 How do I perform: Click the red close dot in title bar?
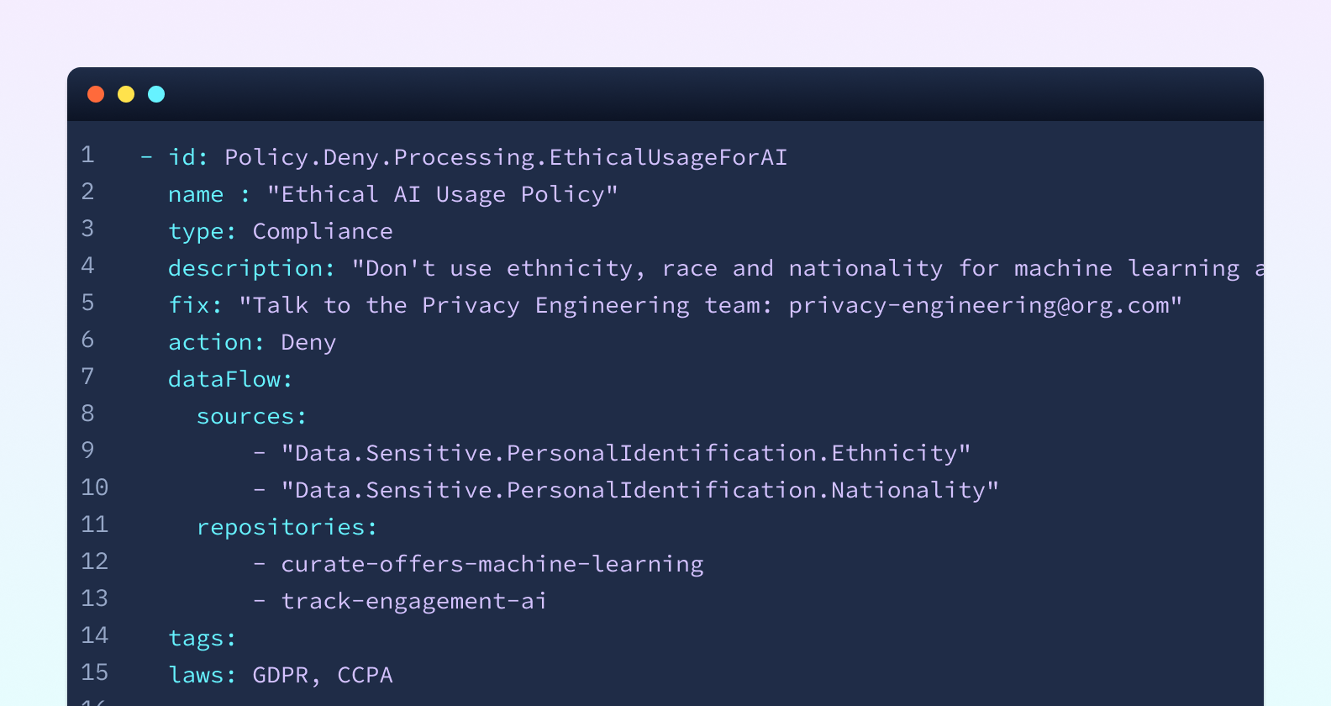(96, 94)
